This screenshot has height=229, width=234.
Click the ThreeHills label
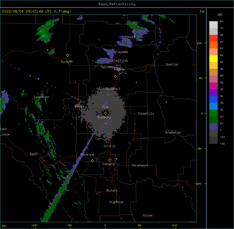146,114
